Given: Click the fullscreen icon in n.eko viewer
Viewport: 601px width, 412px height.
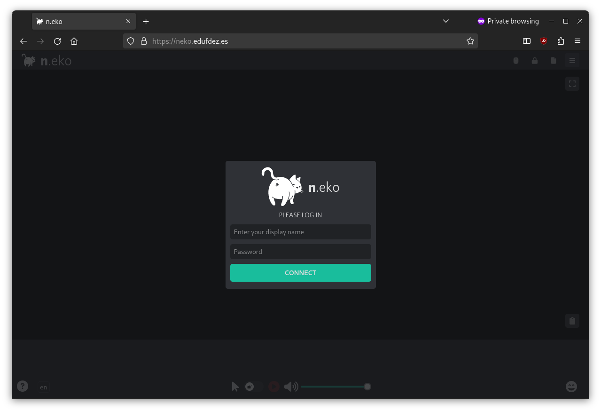Looking at the screenshot, I should (572, 84).
